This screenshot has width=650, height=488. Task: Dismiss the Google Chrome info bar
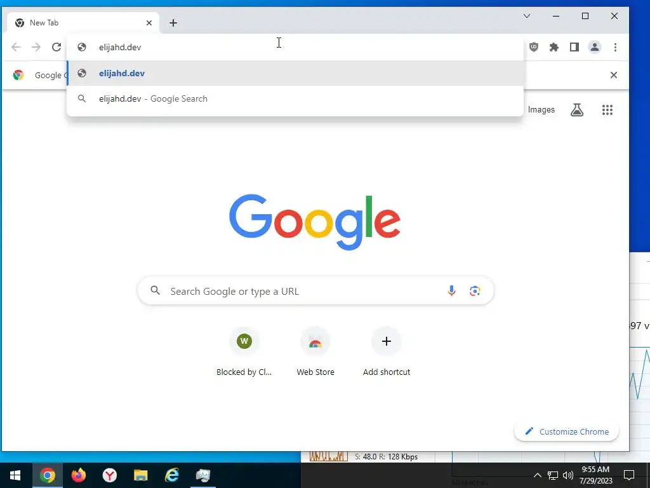coord(614,75)
